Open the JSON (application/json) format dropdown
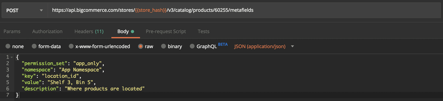Image resolution: width=443 pixels, height=101 pixels. pos(264,46)
